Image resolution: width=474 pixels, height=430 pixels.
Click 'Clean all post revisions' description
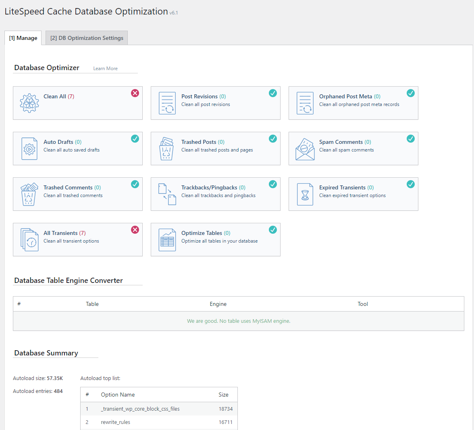click(206, 104)
